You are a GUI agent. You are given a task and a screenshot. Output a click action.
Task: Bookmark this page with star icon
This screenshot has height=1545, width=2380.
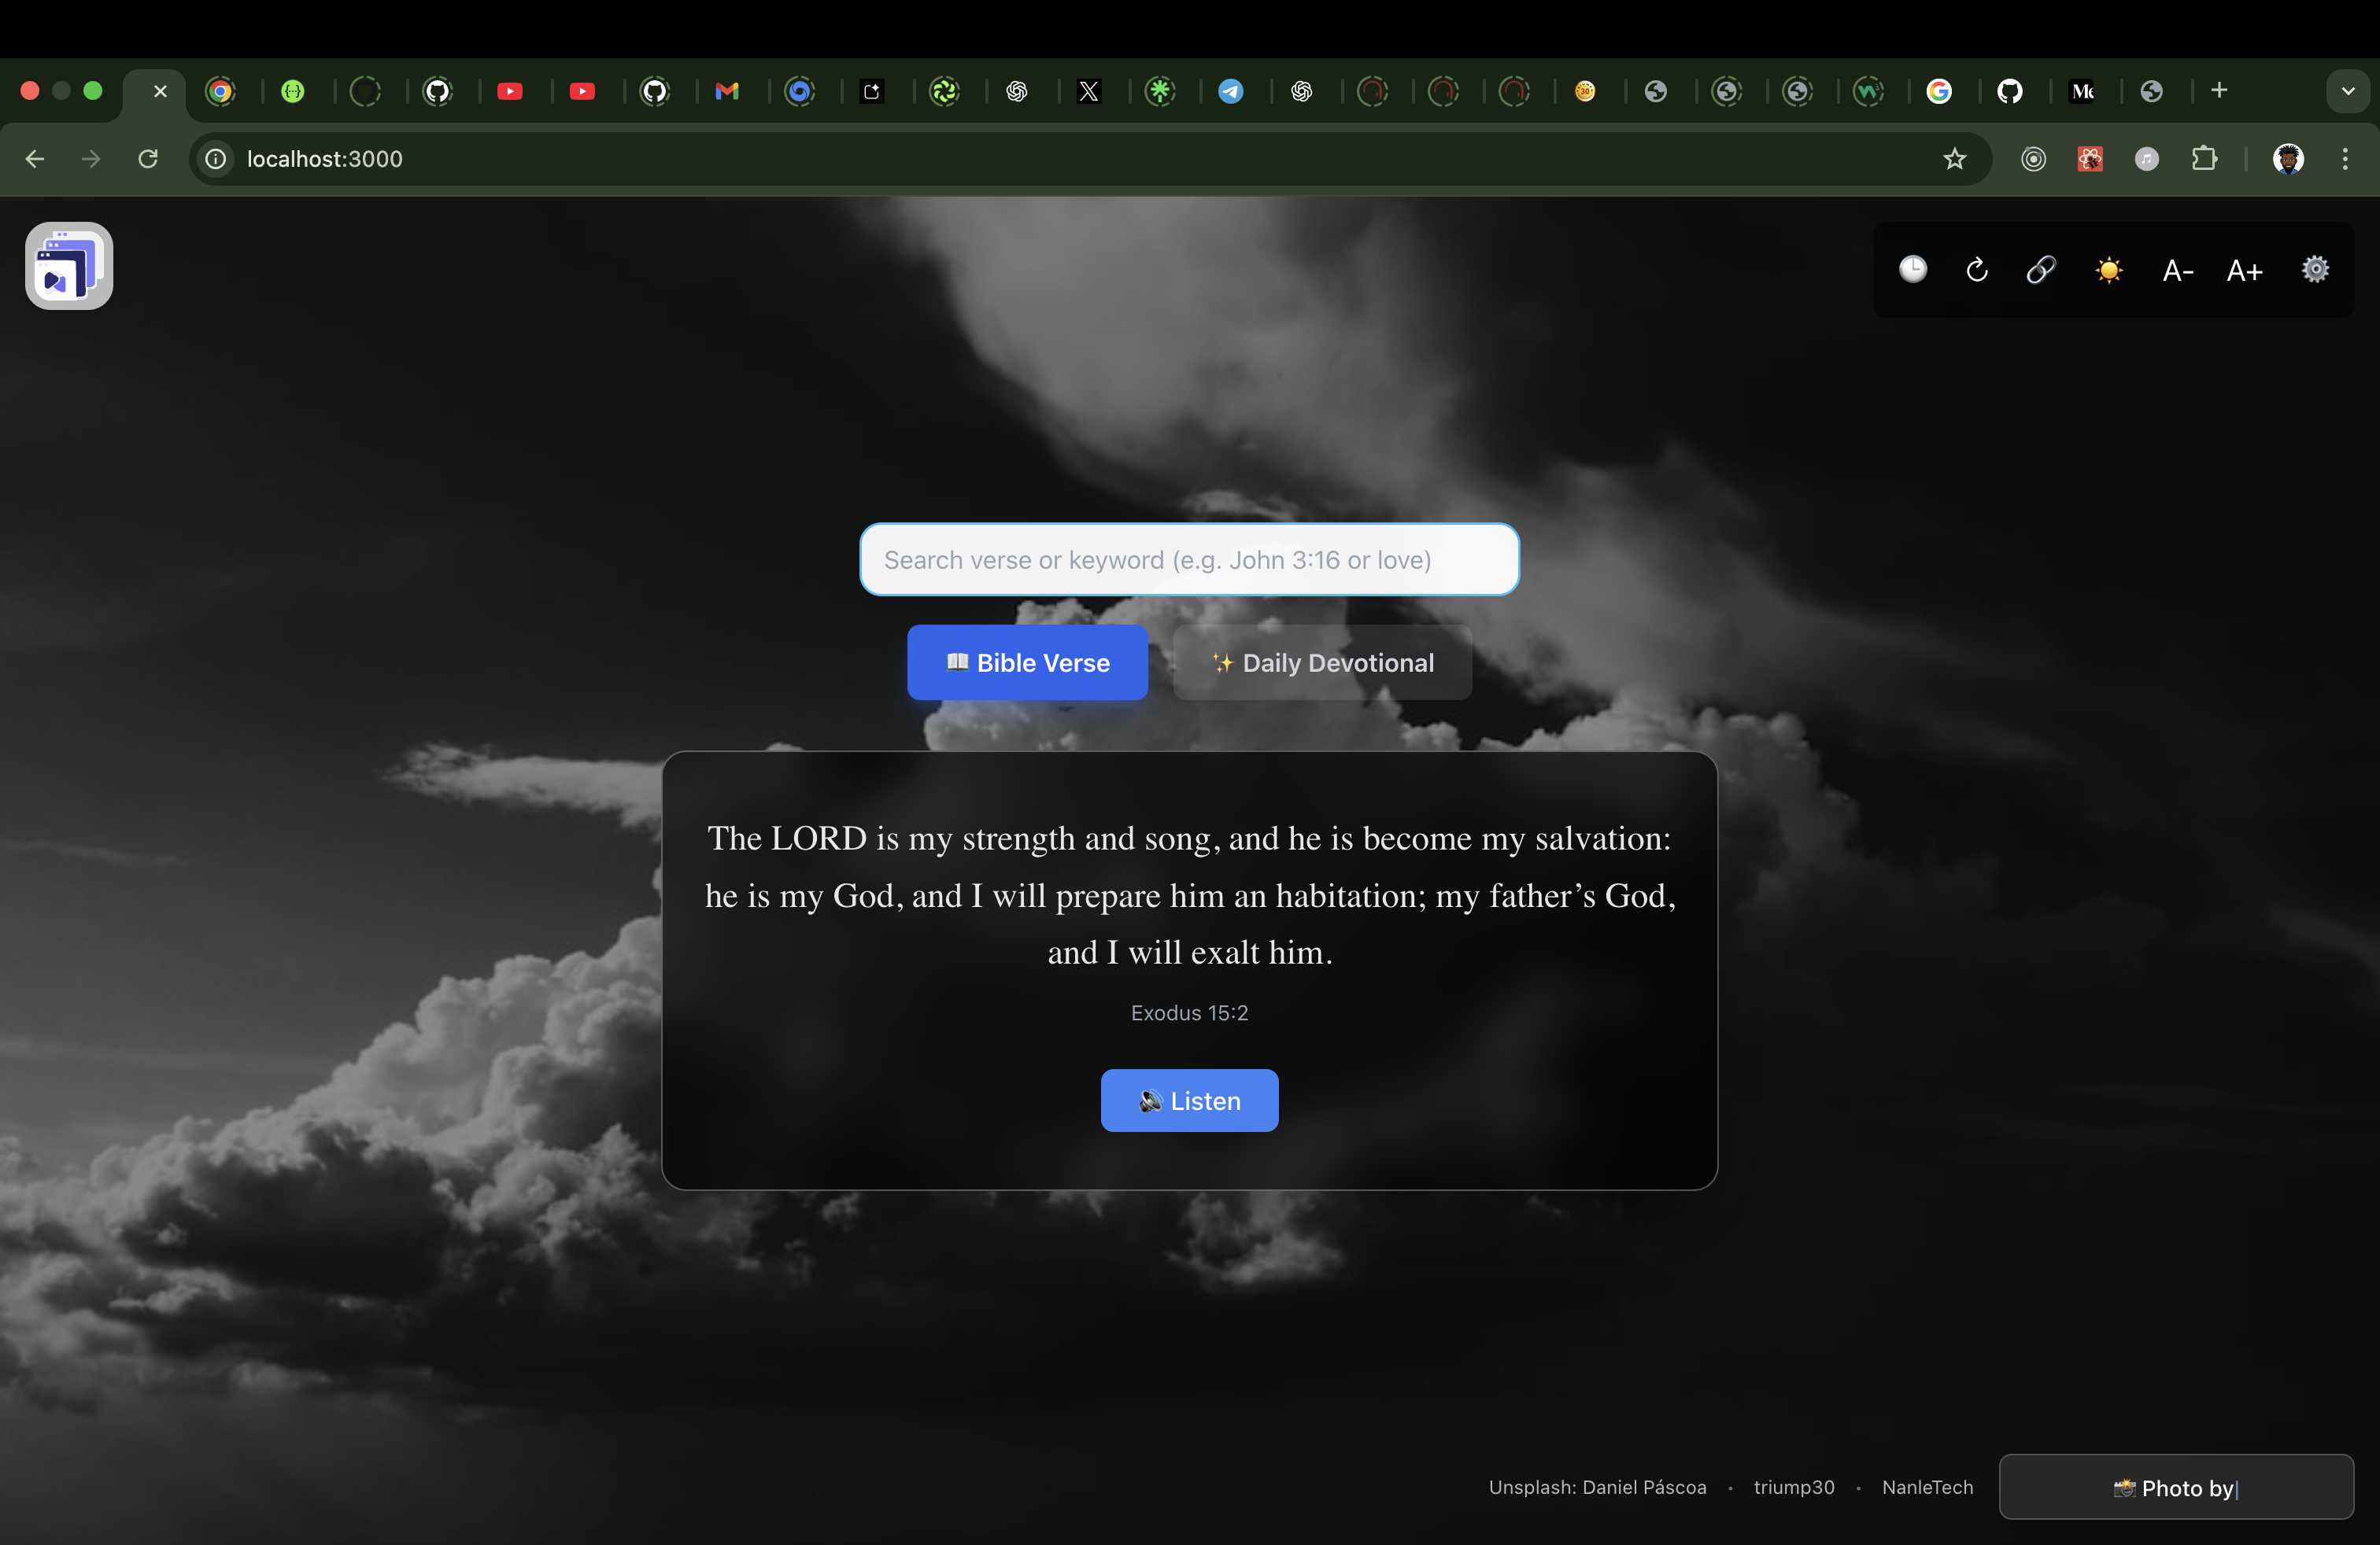(x=1954, y=159)
